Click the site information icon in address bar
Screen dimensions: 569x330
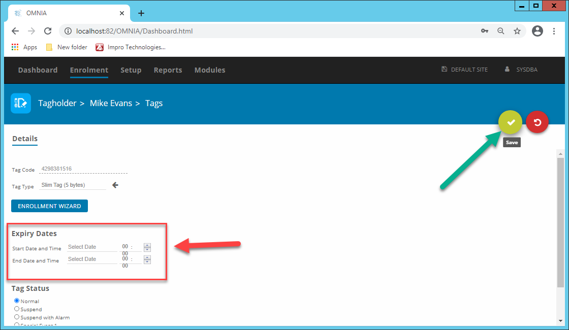click(68, 31)
